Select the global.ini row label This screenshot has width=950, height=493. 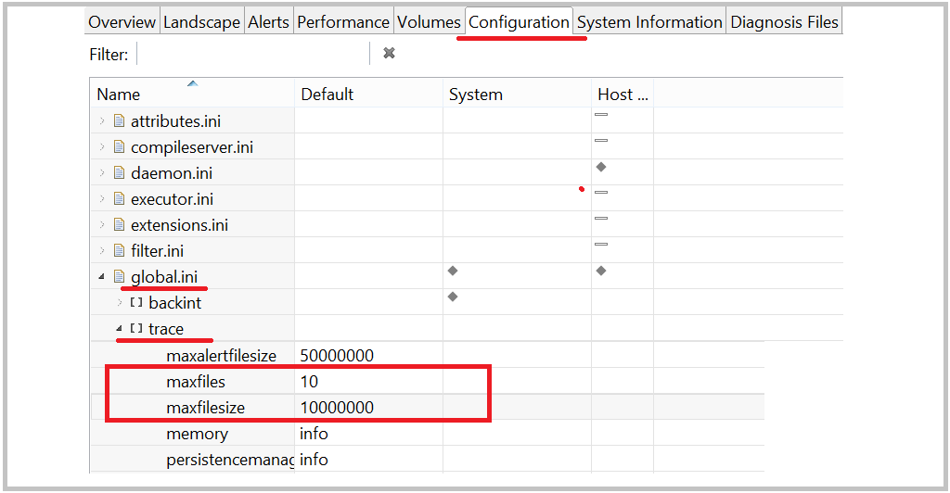pyautogui.click(x=164, y=277)
